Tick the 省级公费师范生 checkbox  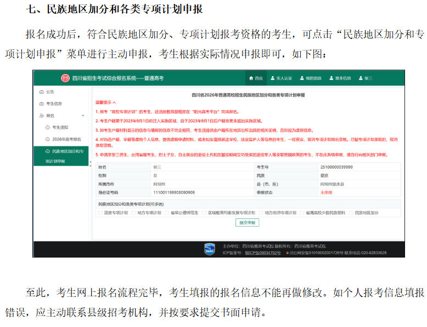pyautogui.click(x=167, y=212)
